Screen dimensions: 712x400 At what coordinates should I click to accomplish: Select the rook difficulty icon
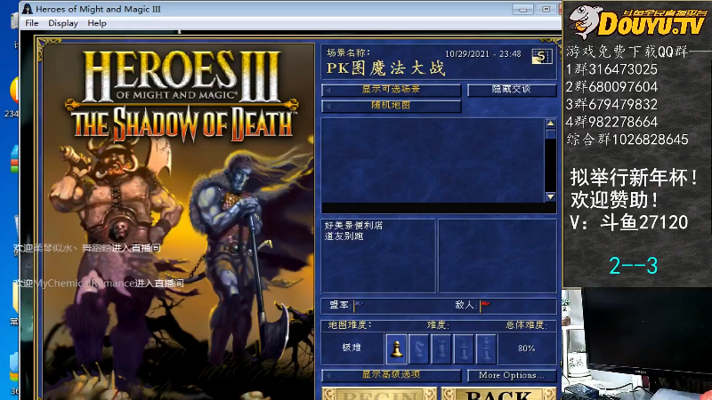[x=441, y=348]
